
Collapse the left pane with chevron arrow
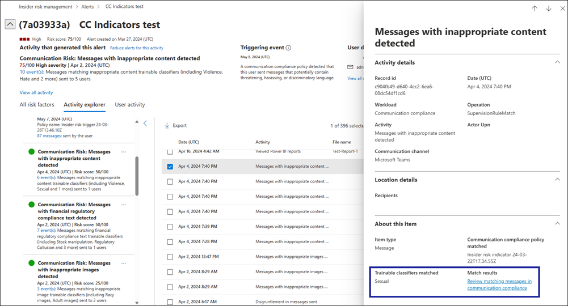click(x=145, y=123)
